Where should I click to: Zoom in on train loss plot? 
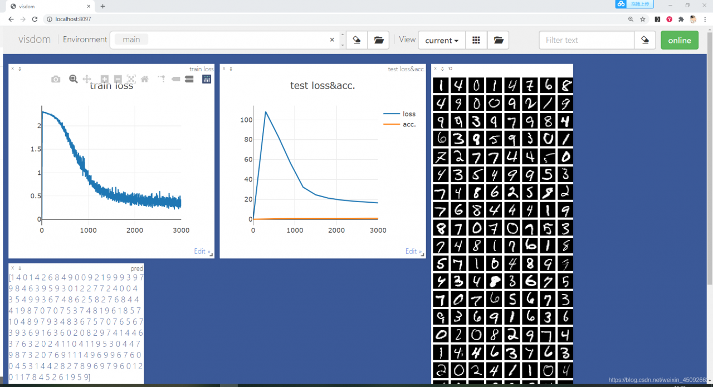tap(105, 80)
